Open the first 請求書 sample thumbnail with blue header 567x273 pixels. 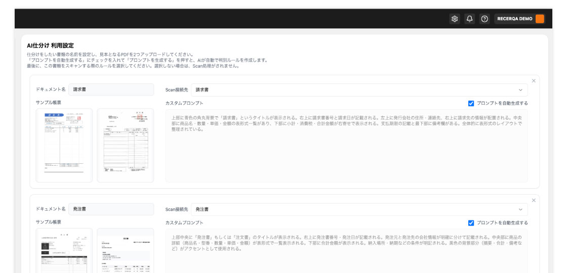(64, 145)
